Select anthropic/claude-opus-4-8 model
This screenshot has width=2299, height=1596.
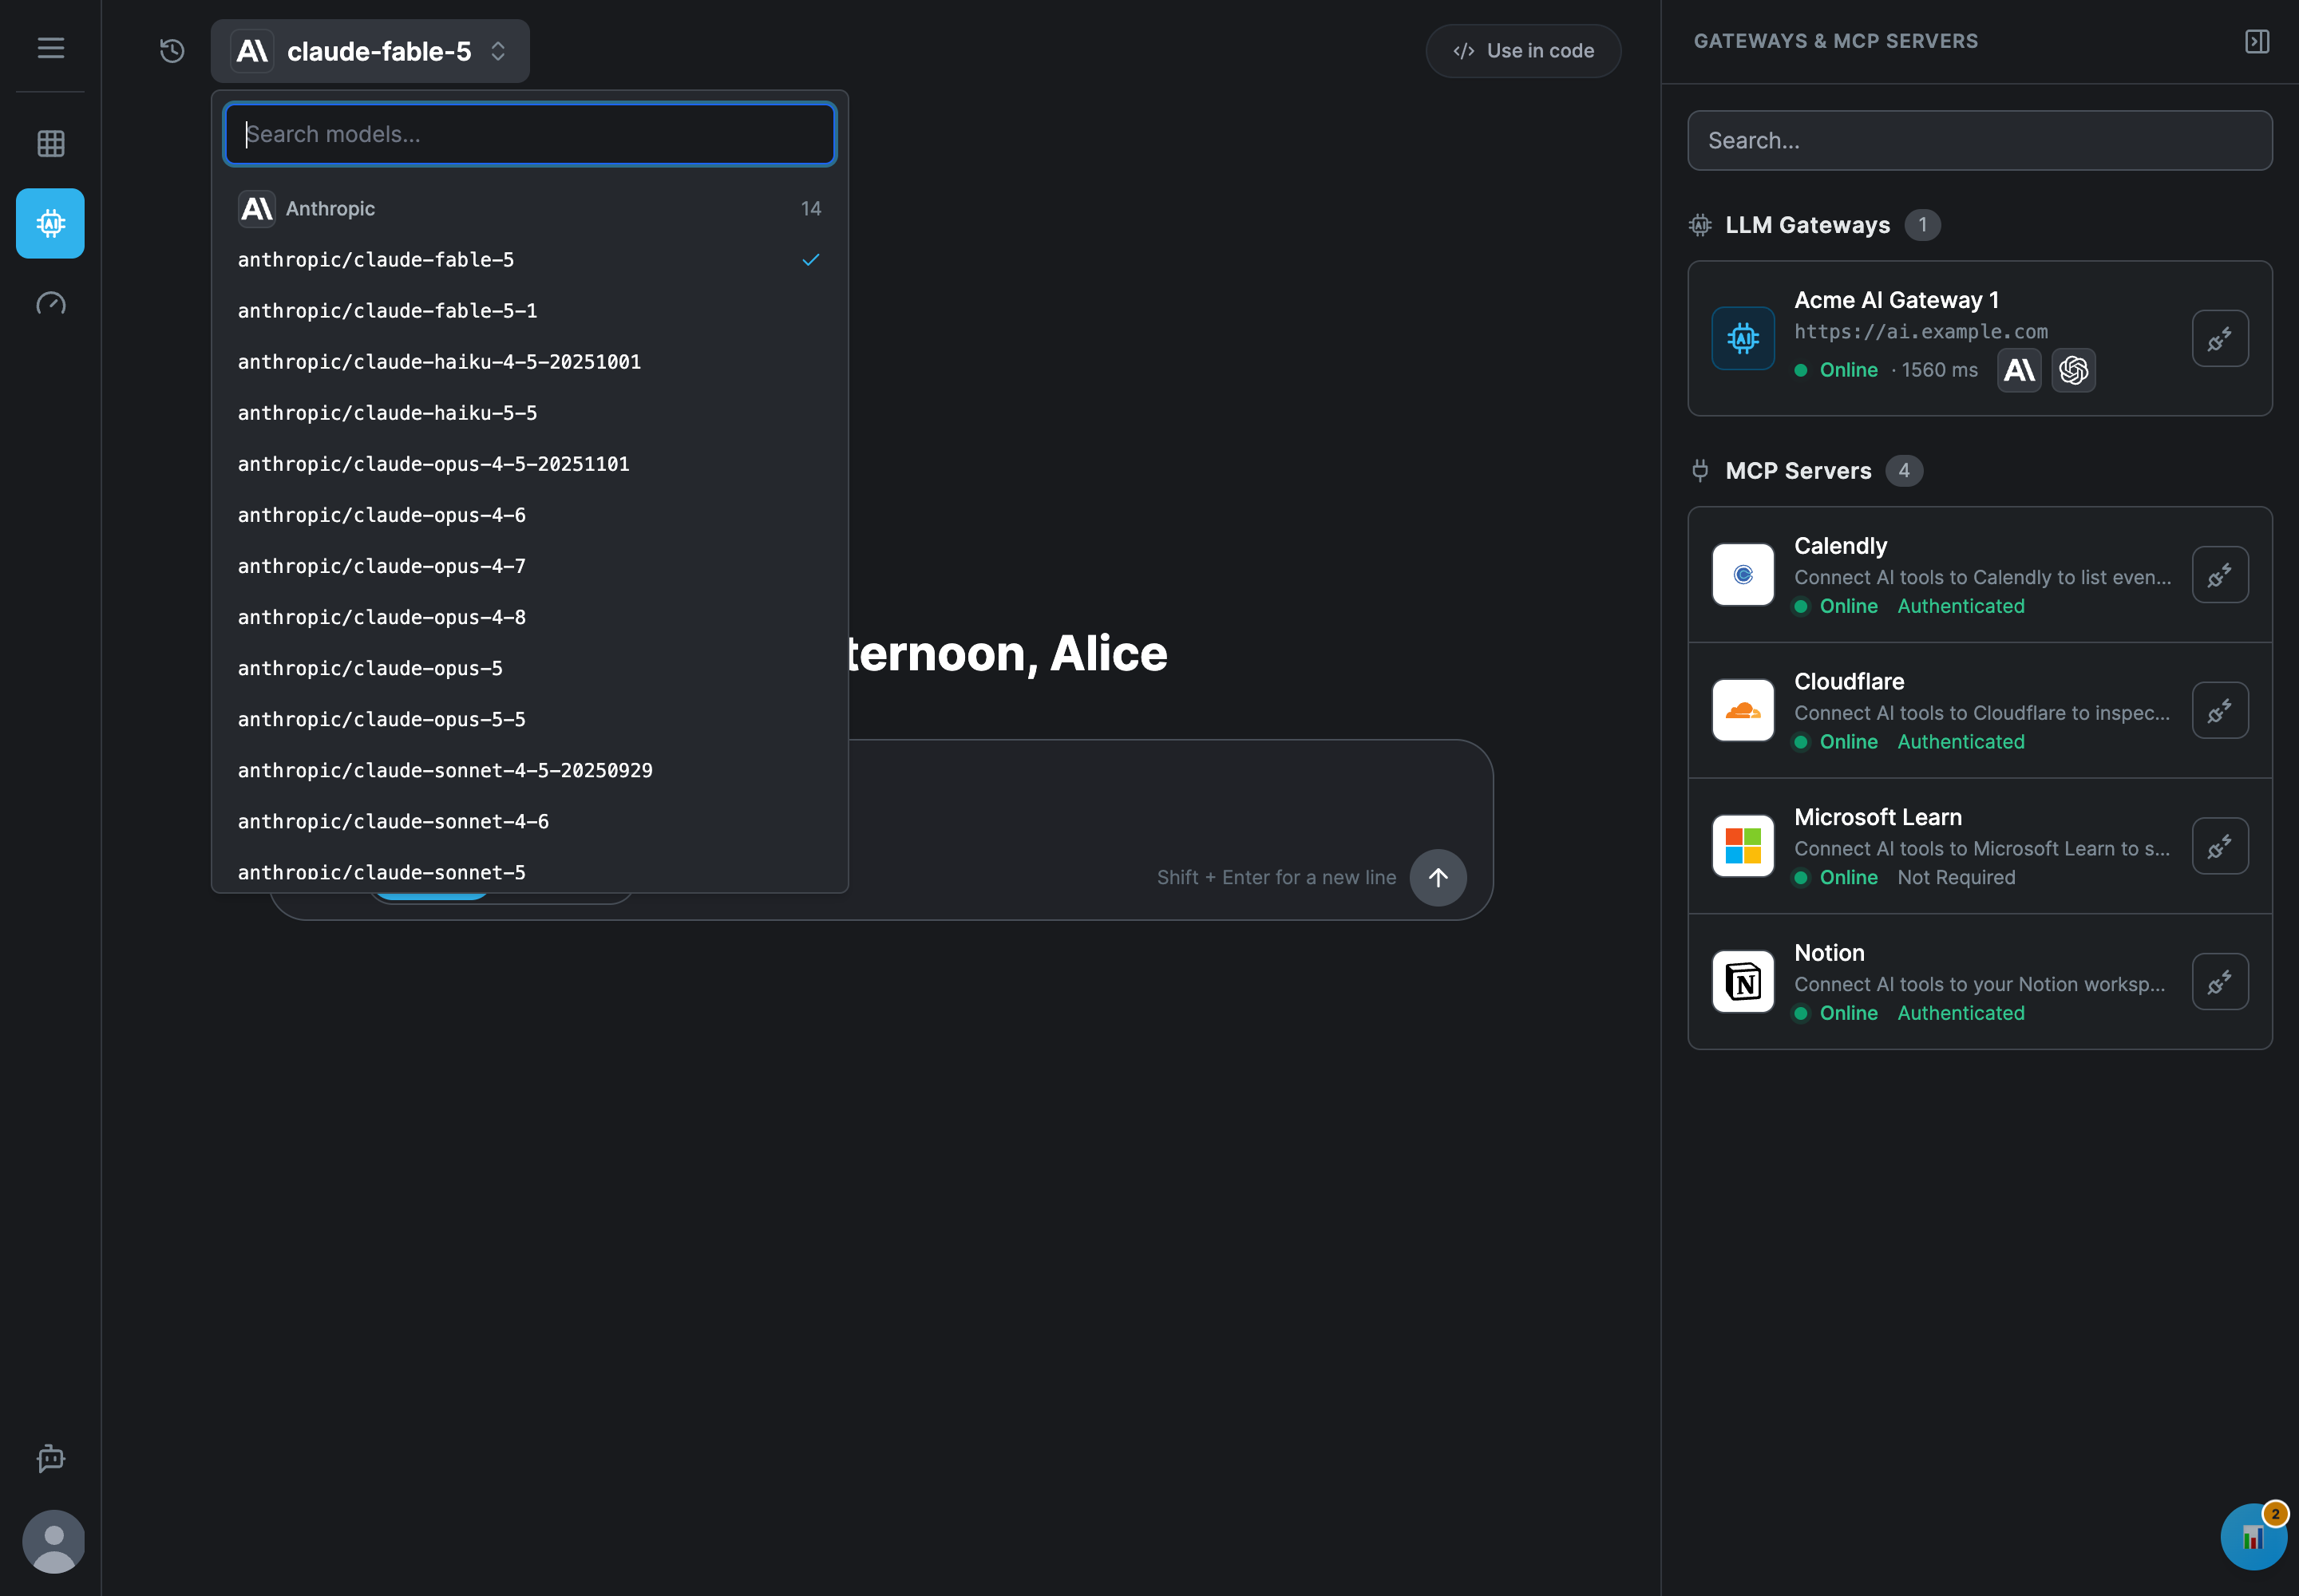(x=529, y=617)
